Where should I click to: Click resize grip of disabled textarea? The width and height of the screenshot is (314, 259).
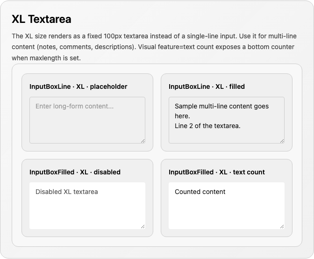tap(143, 227)
